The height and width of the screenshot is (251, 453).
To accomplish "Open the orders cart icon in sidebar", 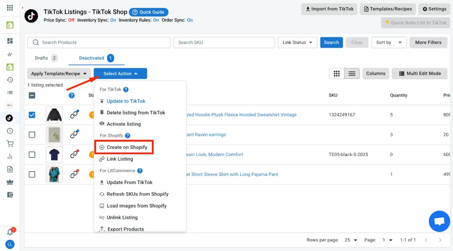I will point(10,144).
